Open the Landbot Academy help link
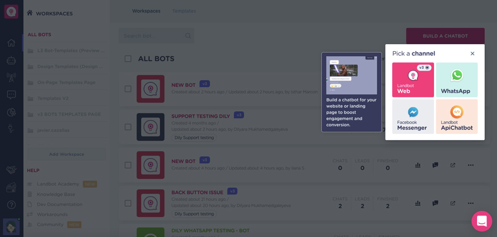This screenshot has width=497, height=237. pyautogui.click(x=58, y=184)
